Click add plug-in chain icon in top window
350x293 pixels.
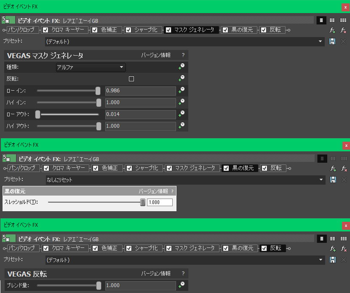pyautogui.click(x=332, y=30)
